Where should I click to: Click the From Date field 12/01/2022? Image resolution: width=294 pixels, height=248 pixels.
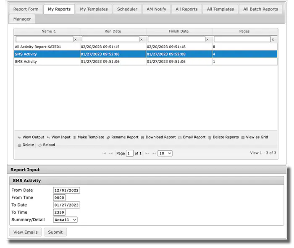coord(66,191)
